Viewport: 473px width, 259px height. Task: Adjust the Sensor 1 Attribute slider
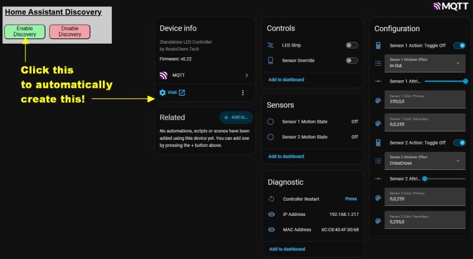tap(446, 81)
